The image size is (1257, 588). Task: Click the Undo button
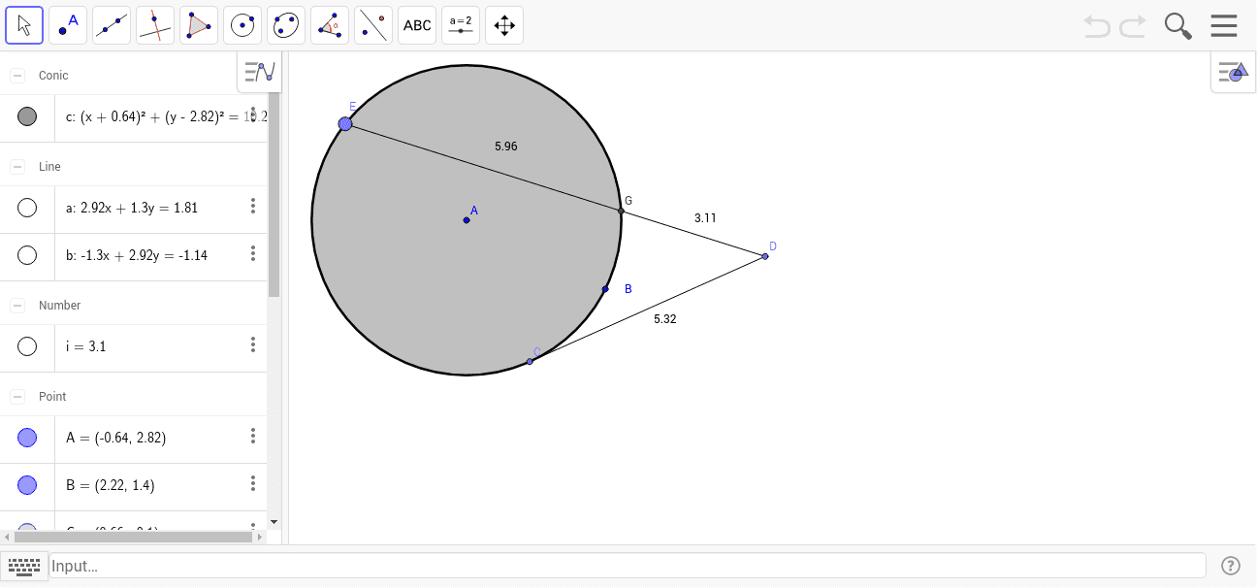1097,25
